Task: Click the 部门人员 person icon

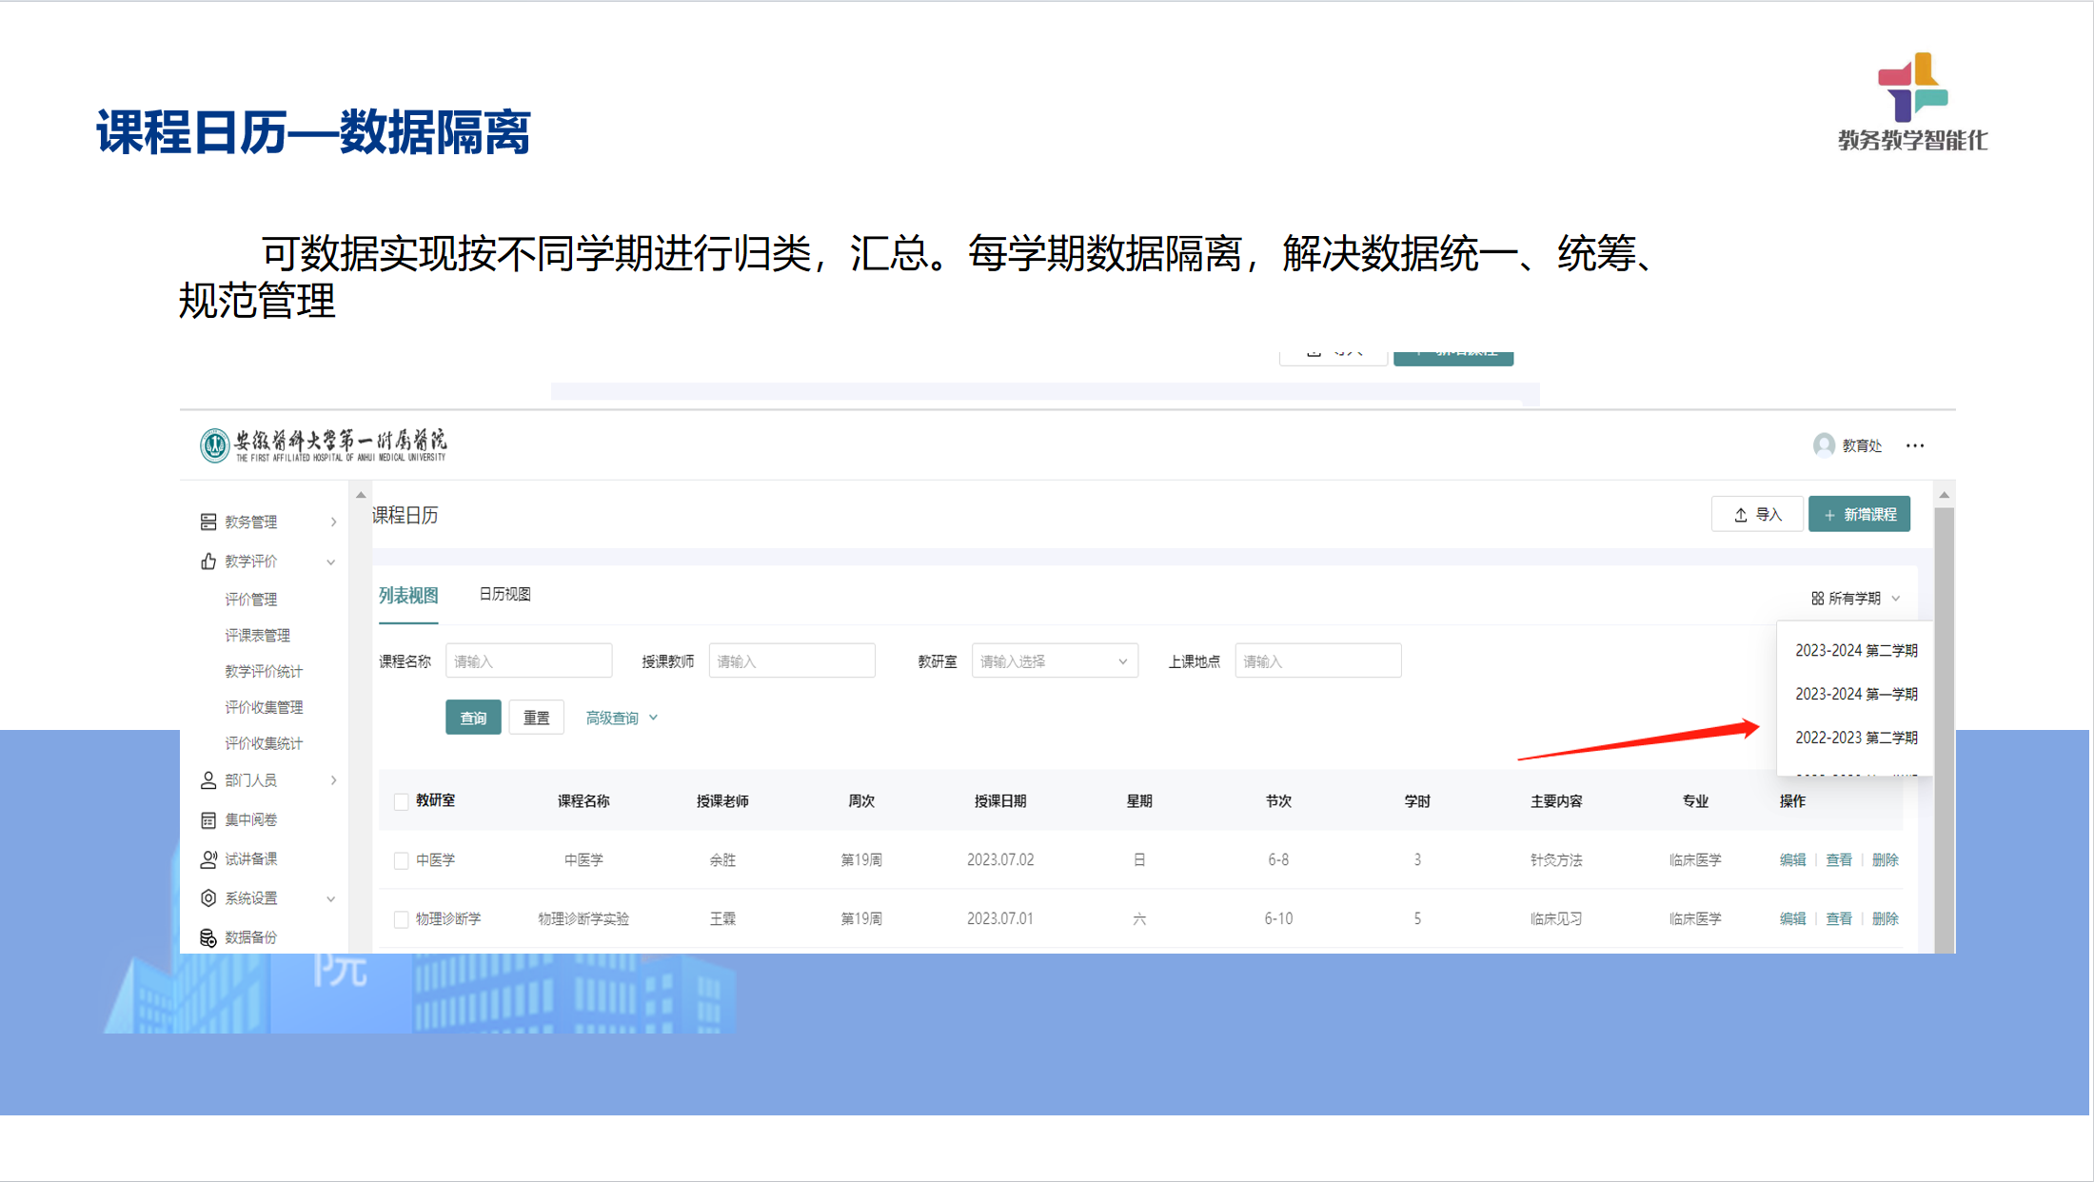Action: point(208,780)
